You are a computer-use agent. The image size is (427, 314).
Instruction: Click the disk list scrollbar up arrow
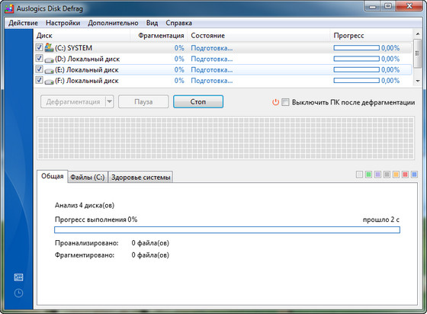(x=418, y=34)
